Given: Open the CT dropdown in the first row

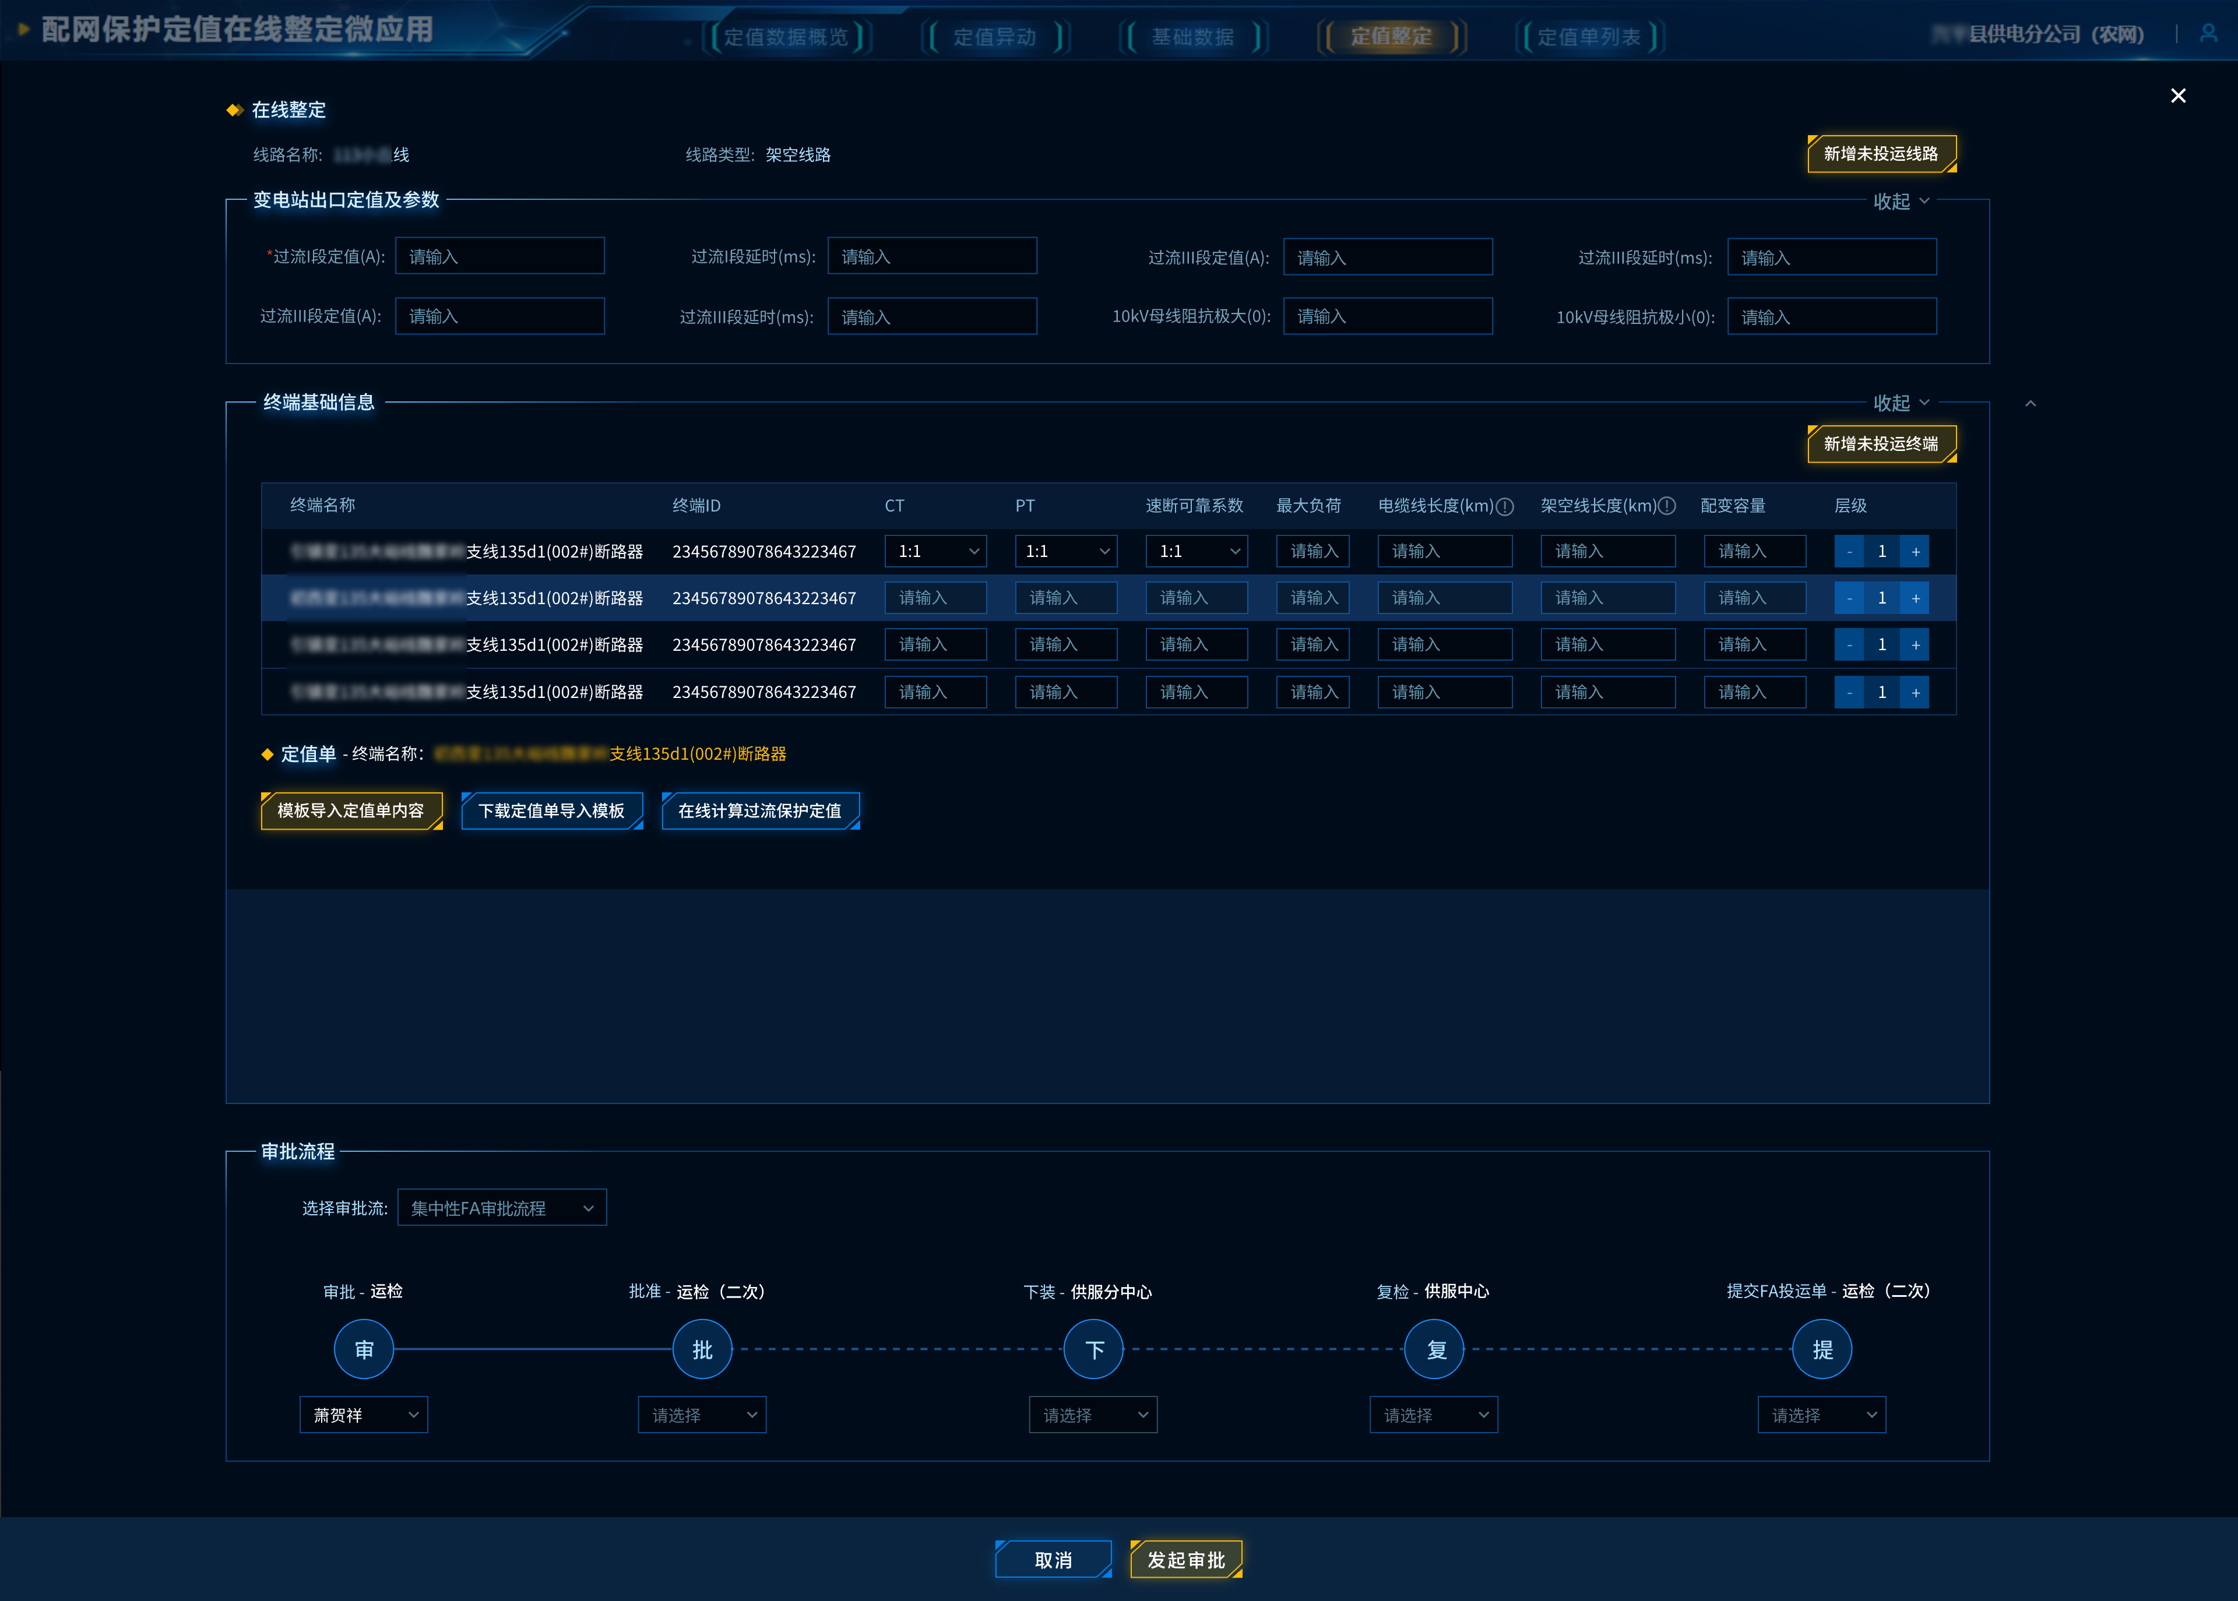Looking at the screenshot, I should 935,551.
